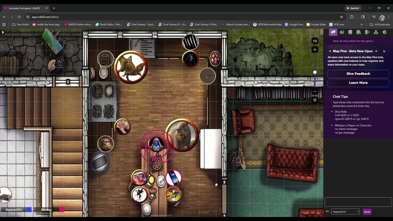Select the red fruit bowl token
The width and height of the screenshot is (393, 221).
(215, 59)
